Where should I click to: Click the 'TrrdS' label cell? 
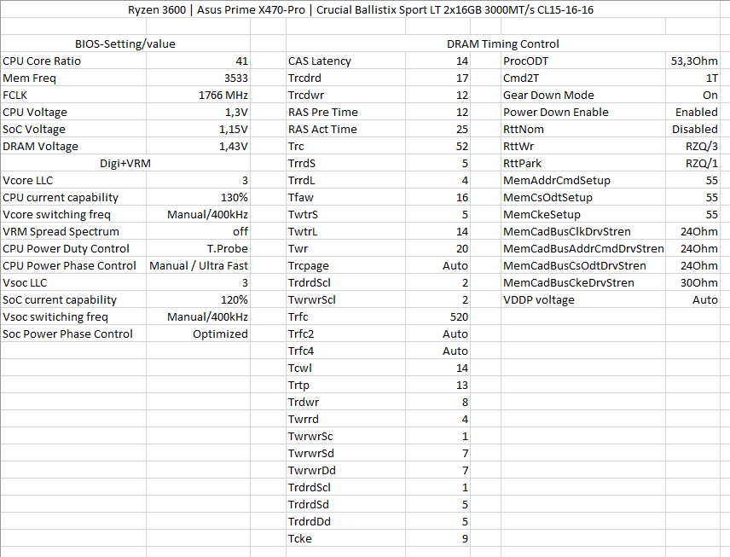tap(346, 163)
